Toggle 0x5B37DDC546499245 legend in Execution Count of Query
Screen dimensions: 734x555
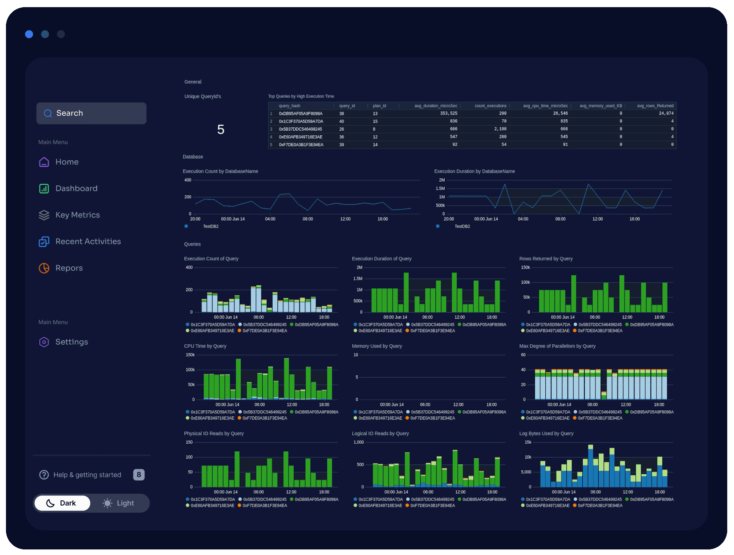pos(262,325)
